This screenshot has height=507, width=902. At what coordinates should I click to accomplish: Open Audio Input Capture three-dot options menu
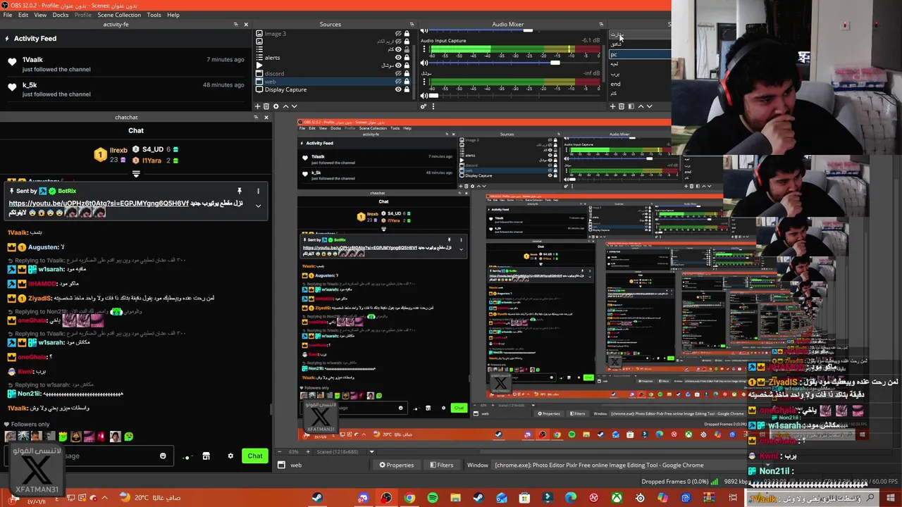point(424,49)
